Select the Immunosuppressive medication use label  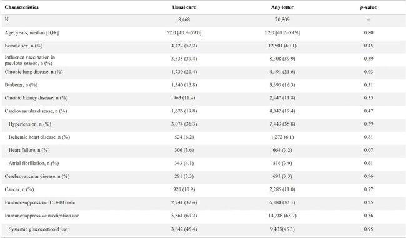tap(42, 216)
